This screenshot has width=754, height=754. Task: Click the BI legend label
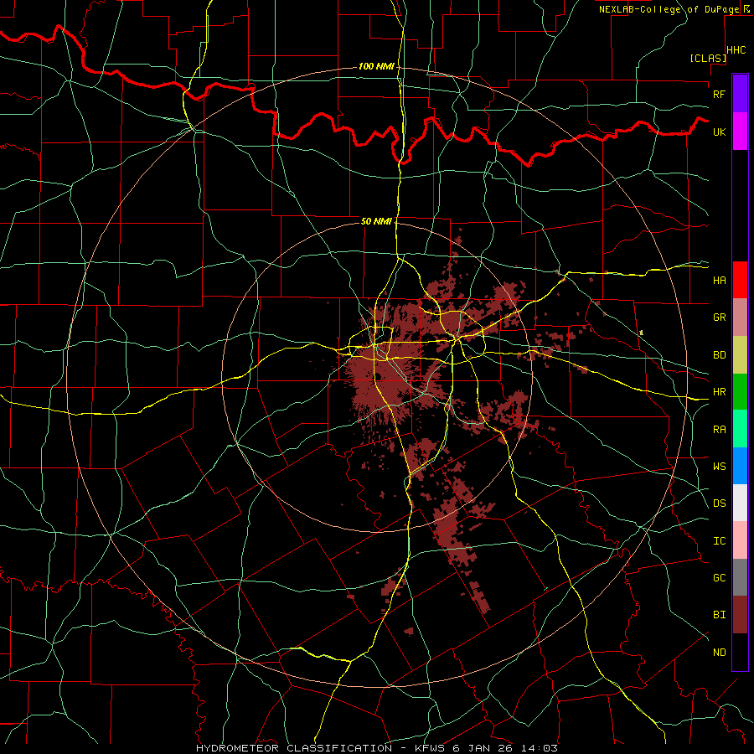(719, 615)
